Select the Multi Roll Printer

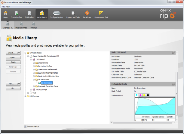tap(21, 26)
